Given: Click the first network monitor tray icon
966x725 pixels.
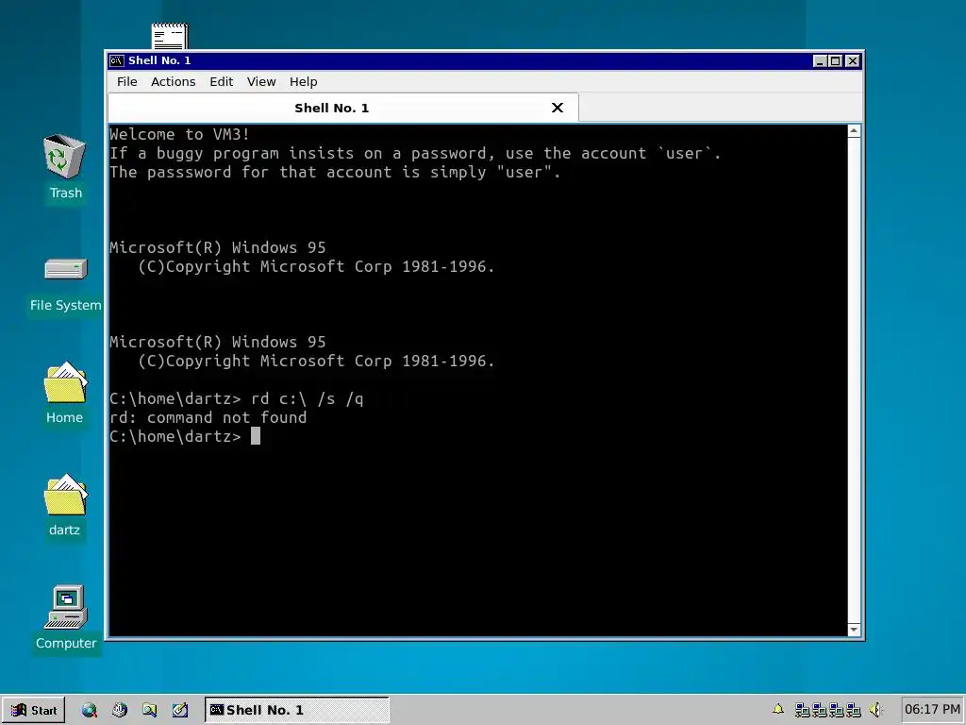Looking at the screenshot, I should pos(802,710).
